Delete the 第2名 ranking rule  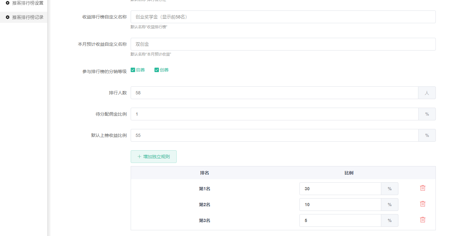pyautogui.click(x=422, y=204)
